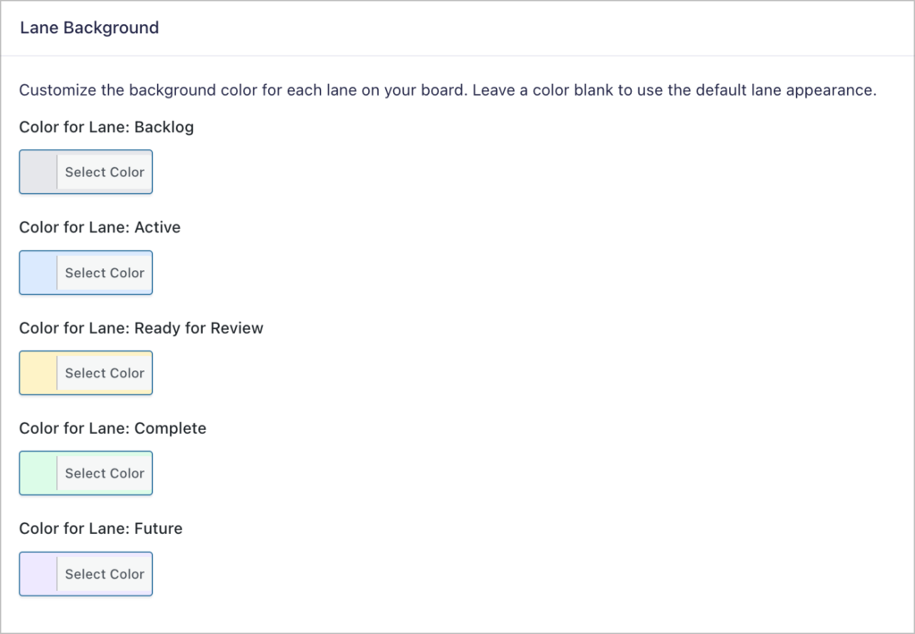Click the green Complete lane color swatch

pos(38,473)
